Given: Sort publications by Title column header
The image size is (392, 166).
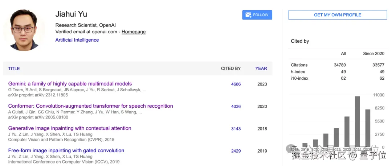Looking at the screenshot, I should tap(14, 69).
